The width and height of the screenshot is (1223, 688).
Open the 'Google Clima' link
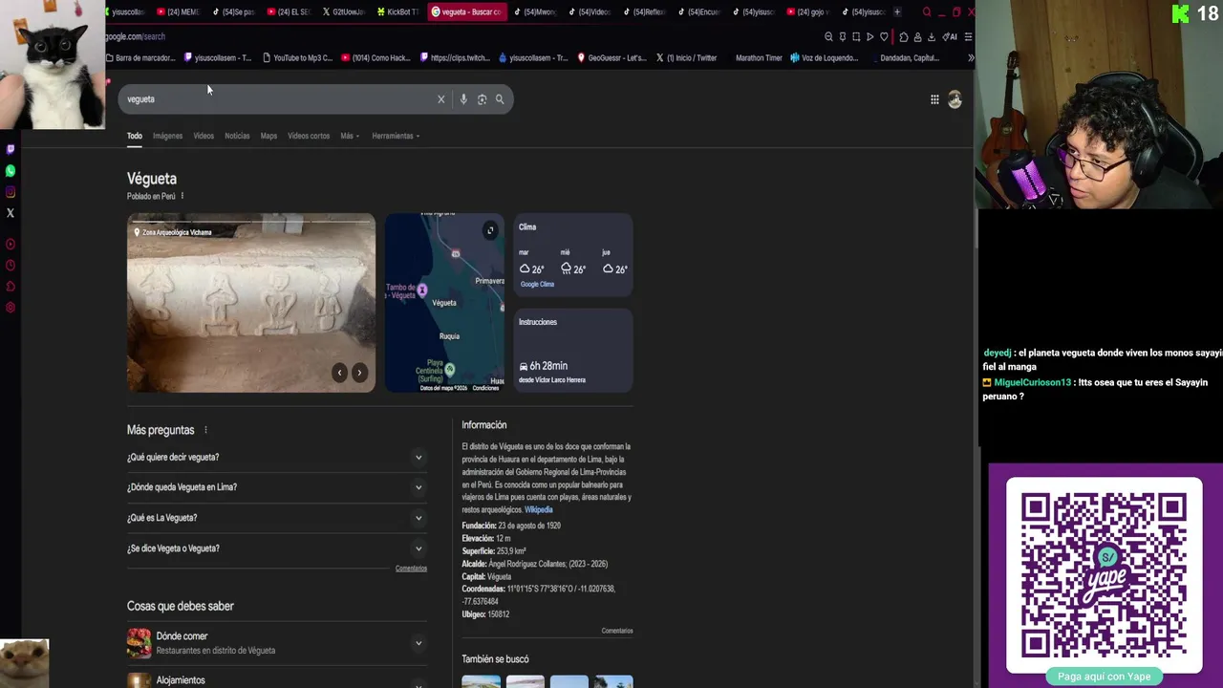pyautogui.click(x=537, y=284)
